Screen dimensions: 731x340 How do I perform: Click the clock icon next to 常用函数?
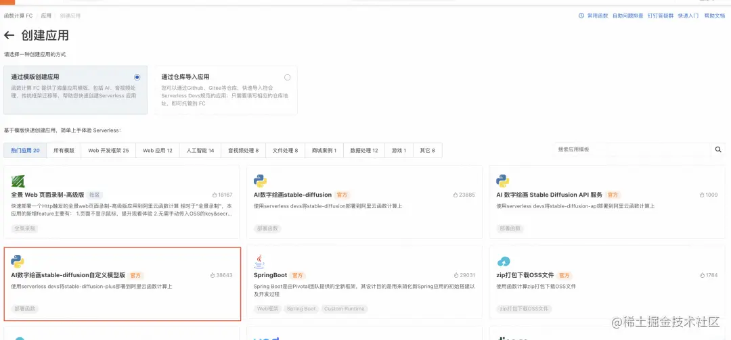coord(581,16)
